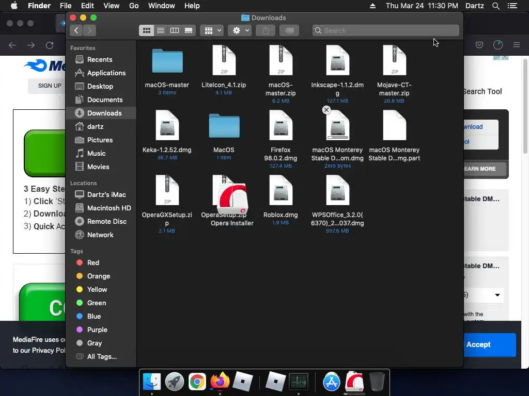The image size is (529, 396).
Task: Switch Finder to icon view
Action: click(146, 30)
